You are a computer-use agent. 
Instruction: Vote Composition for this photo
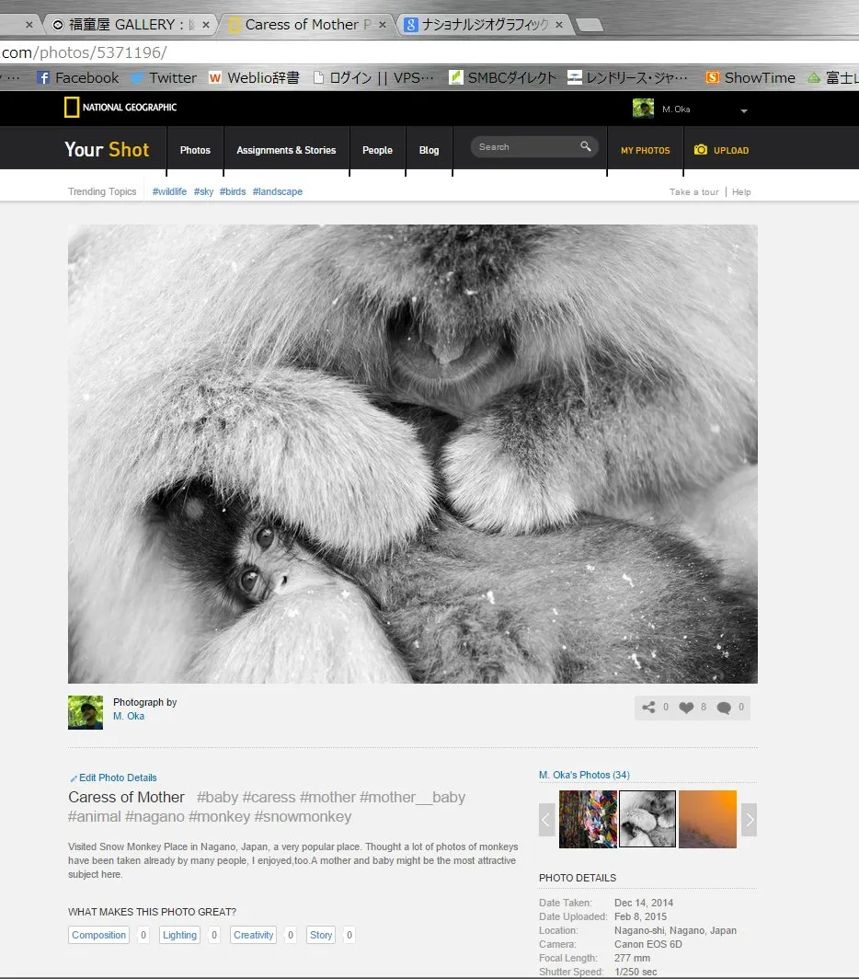pos(98,935)
